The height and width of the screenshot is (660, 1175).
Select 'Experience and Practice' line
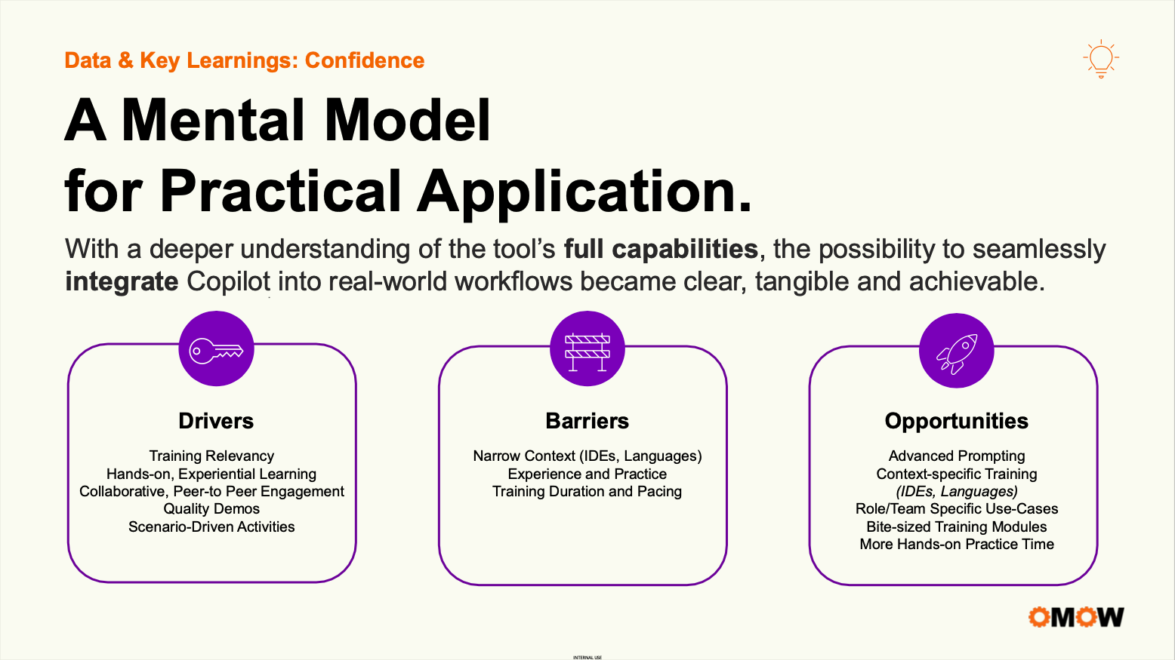click(x=587, y=474)
